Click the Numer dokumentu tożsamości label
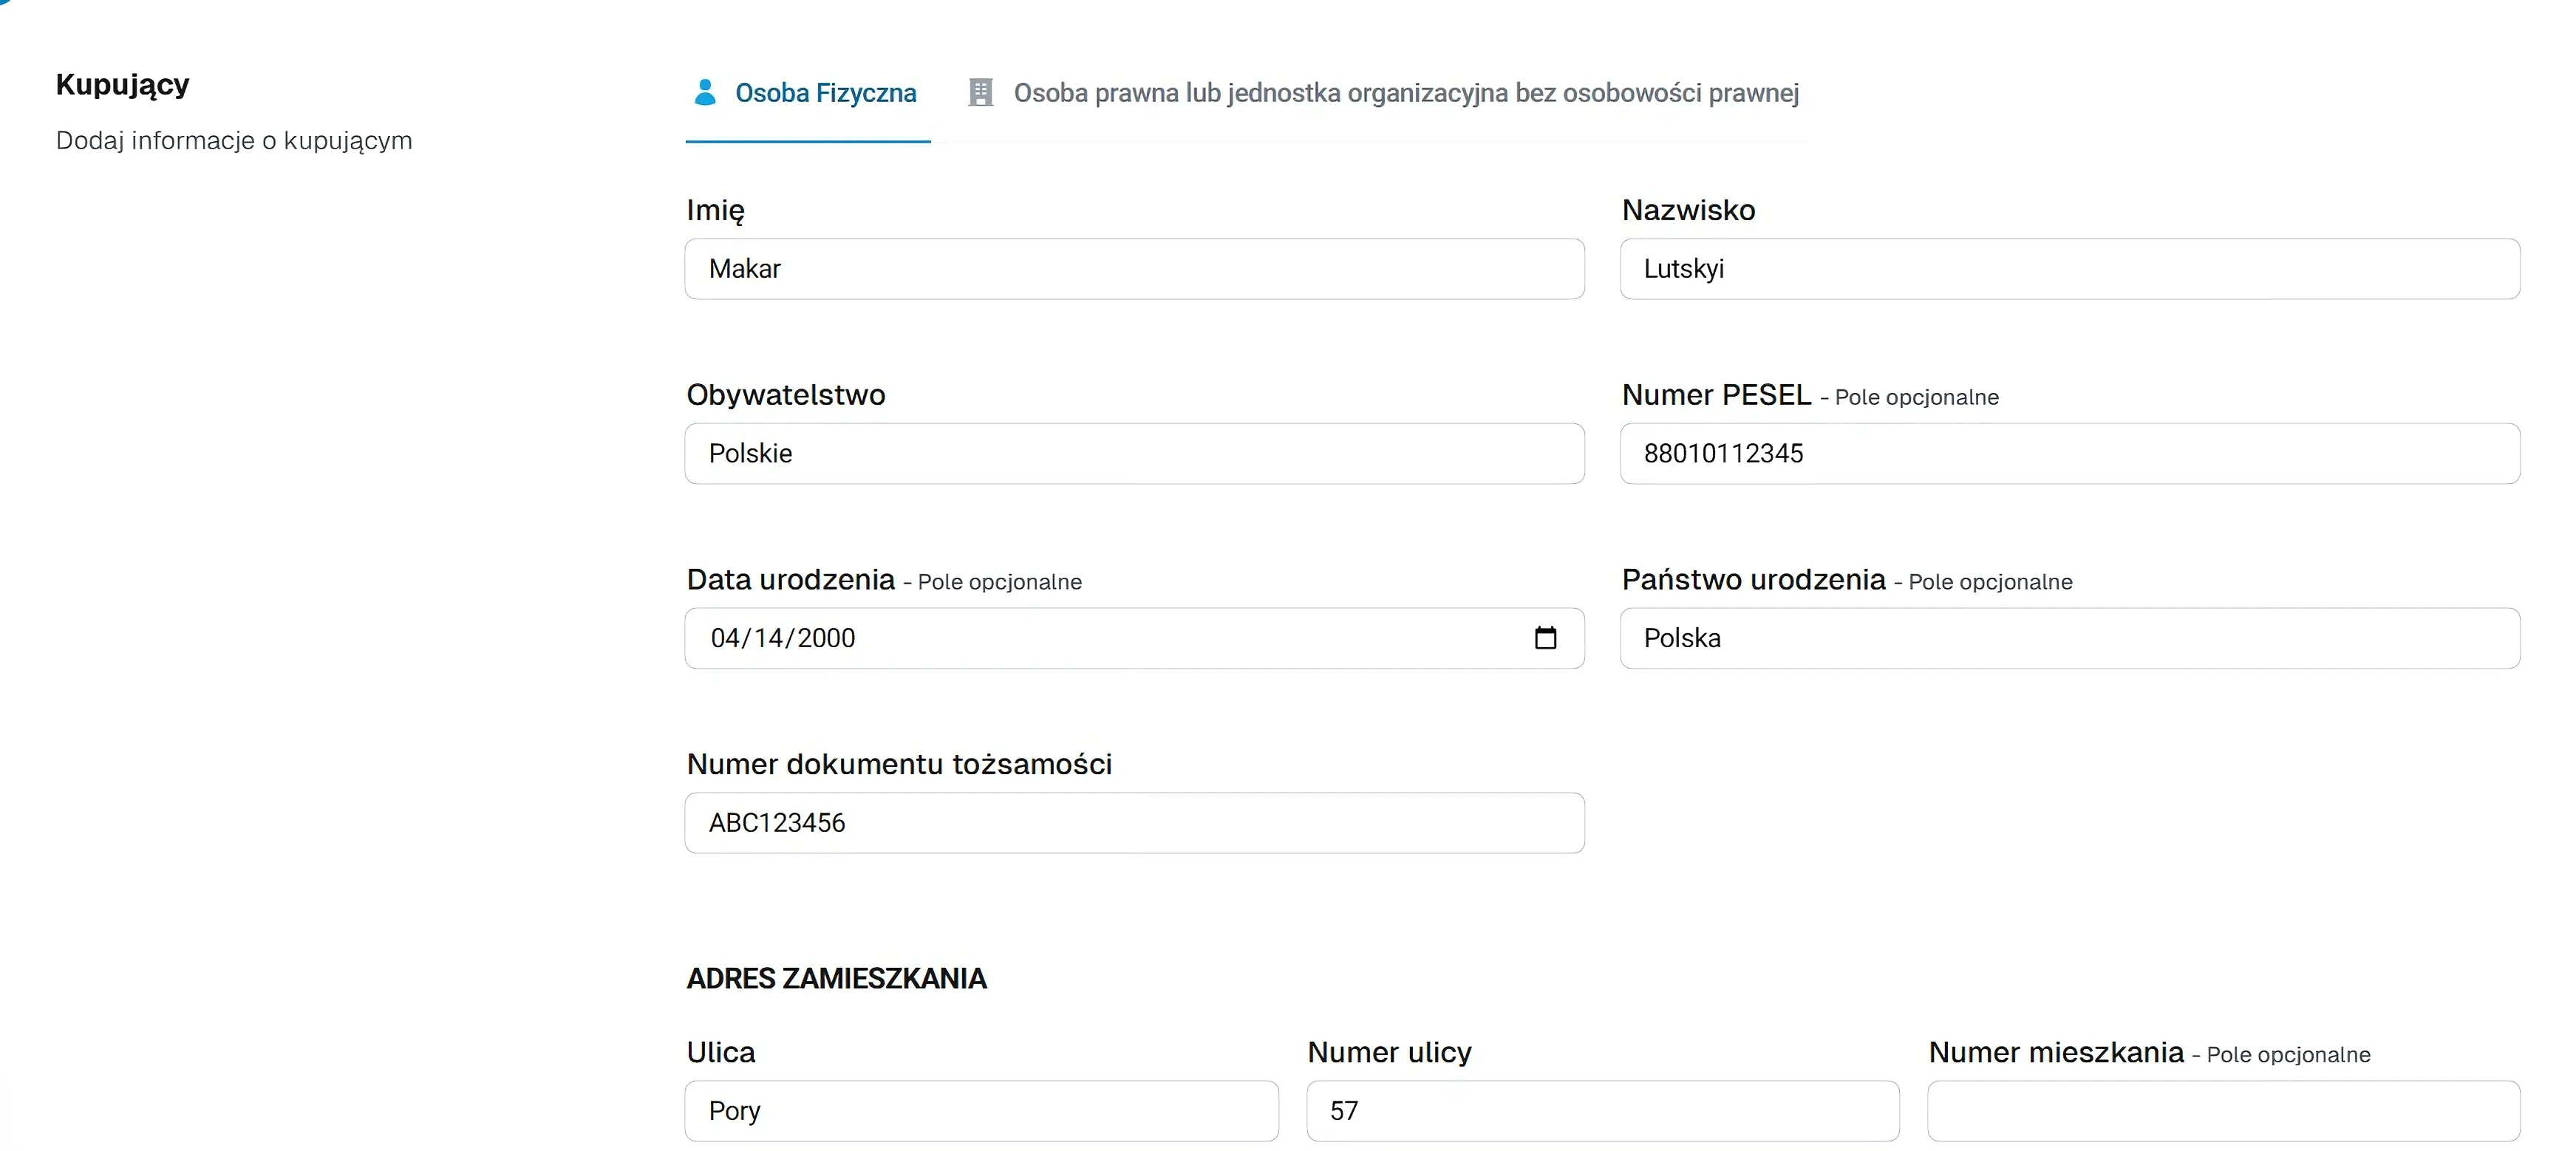This screenshot has height=1151, width=2576. pyautogui.click(x=899, y=763)
